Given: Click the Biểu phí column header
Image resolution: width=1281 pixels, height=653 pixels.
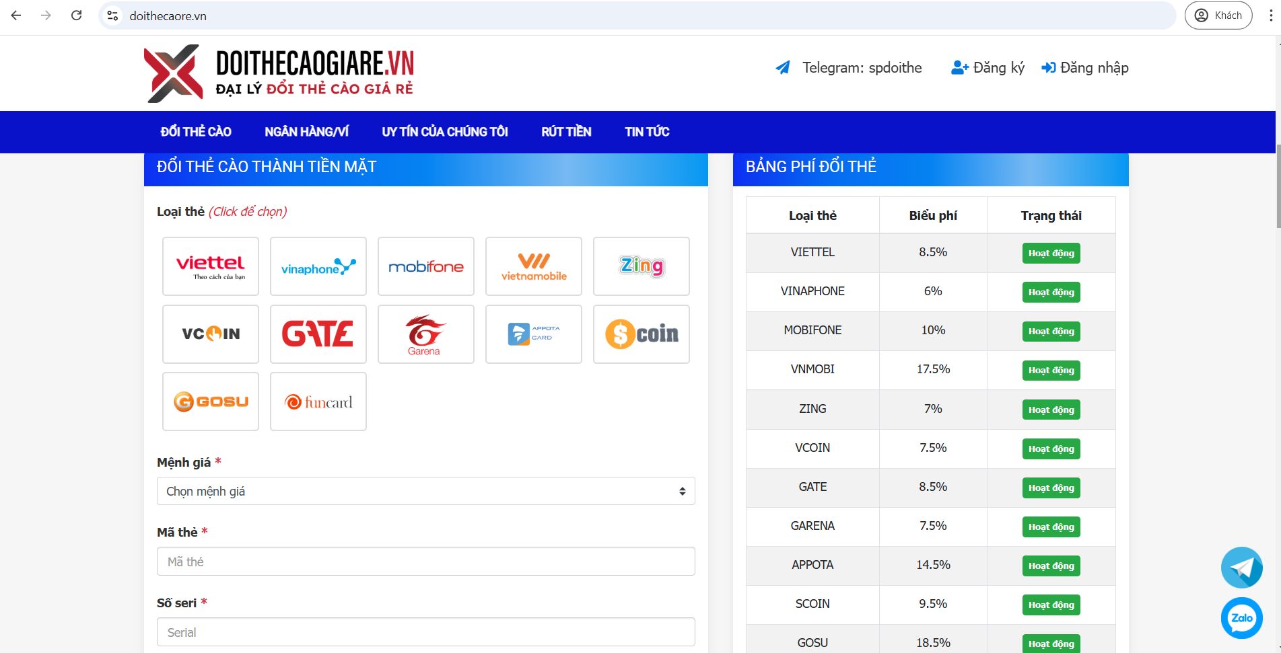Looking at the screenshot, I should click(x=933, y=216).
